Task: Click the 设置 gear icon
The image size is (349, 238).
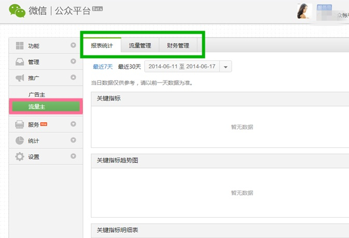Action: click(20, 157)
